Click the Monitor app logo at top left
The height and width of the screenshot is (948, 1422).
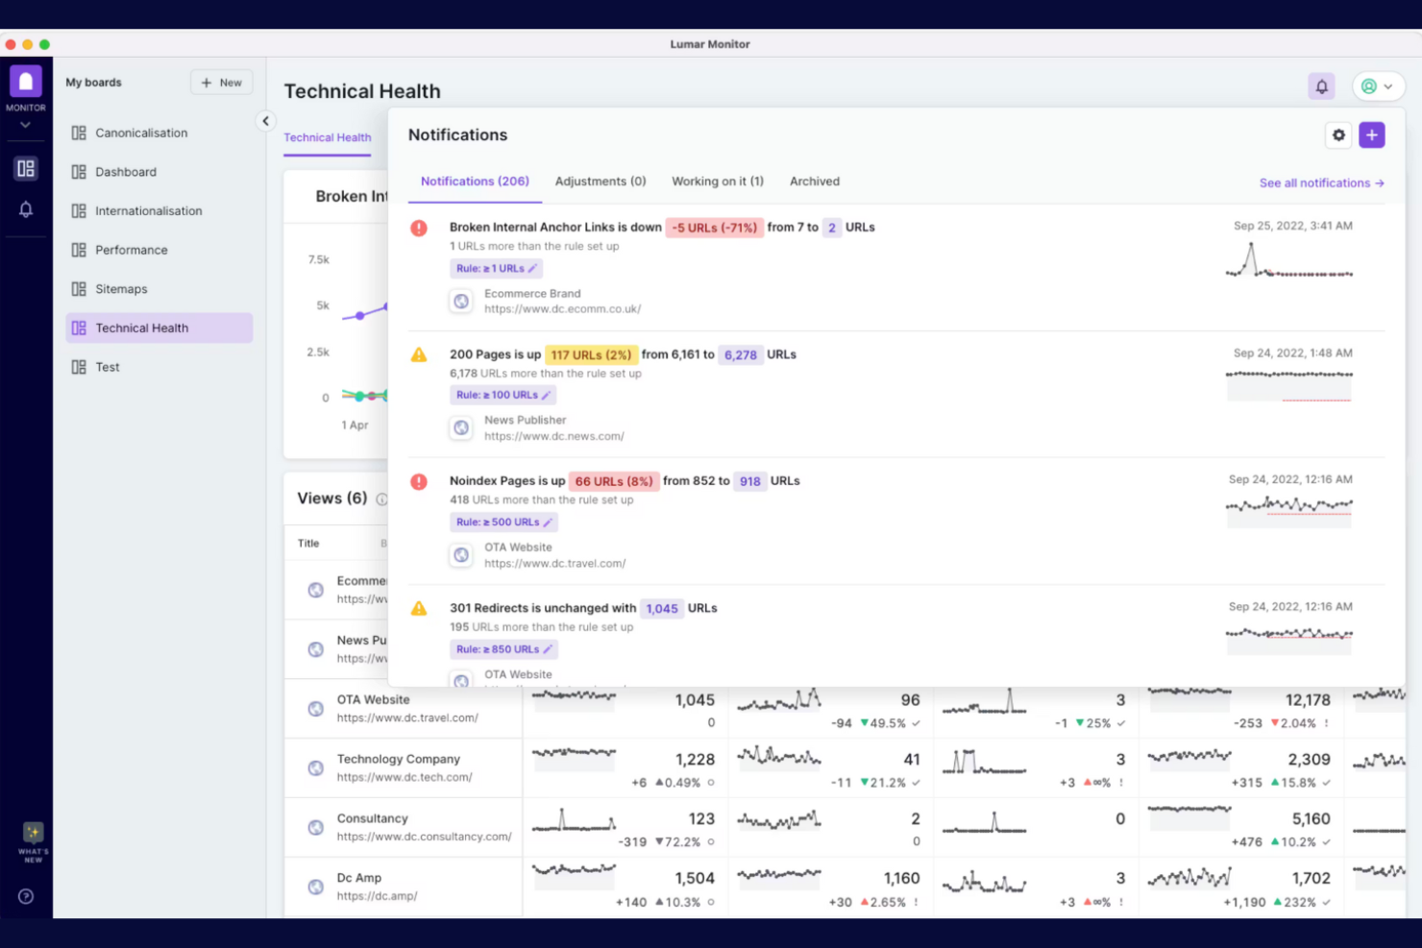(x=25, y=82)
